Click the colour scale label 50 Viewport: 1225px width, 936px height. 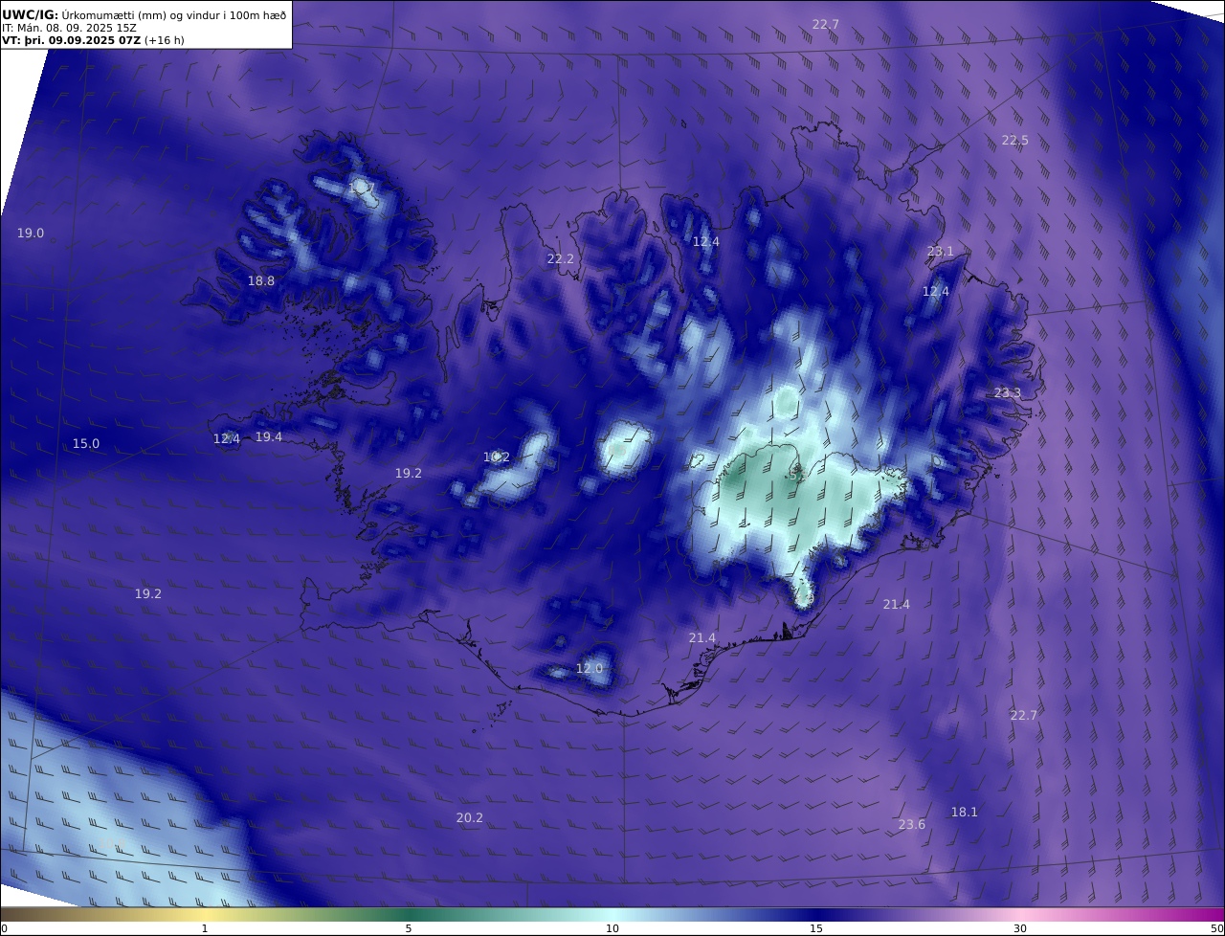[x=1217, y=929]
